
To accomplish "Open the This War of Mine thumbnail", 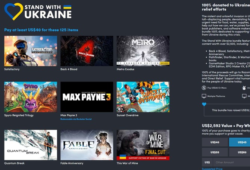I will [x=143, y=145].
